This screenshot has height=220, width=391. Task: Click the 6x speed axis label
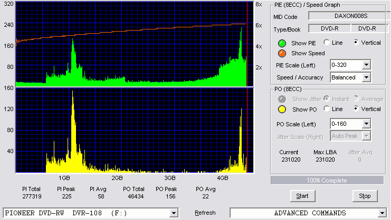(x=259, y=26)
